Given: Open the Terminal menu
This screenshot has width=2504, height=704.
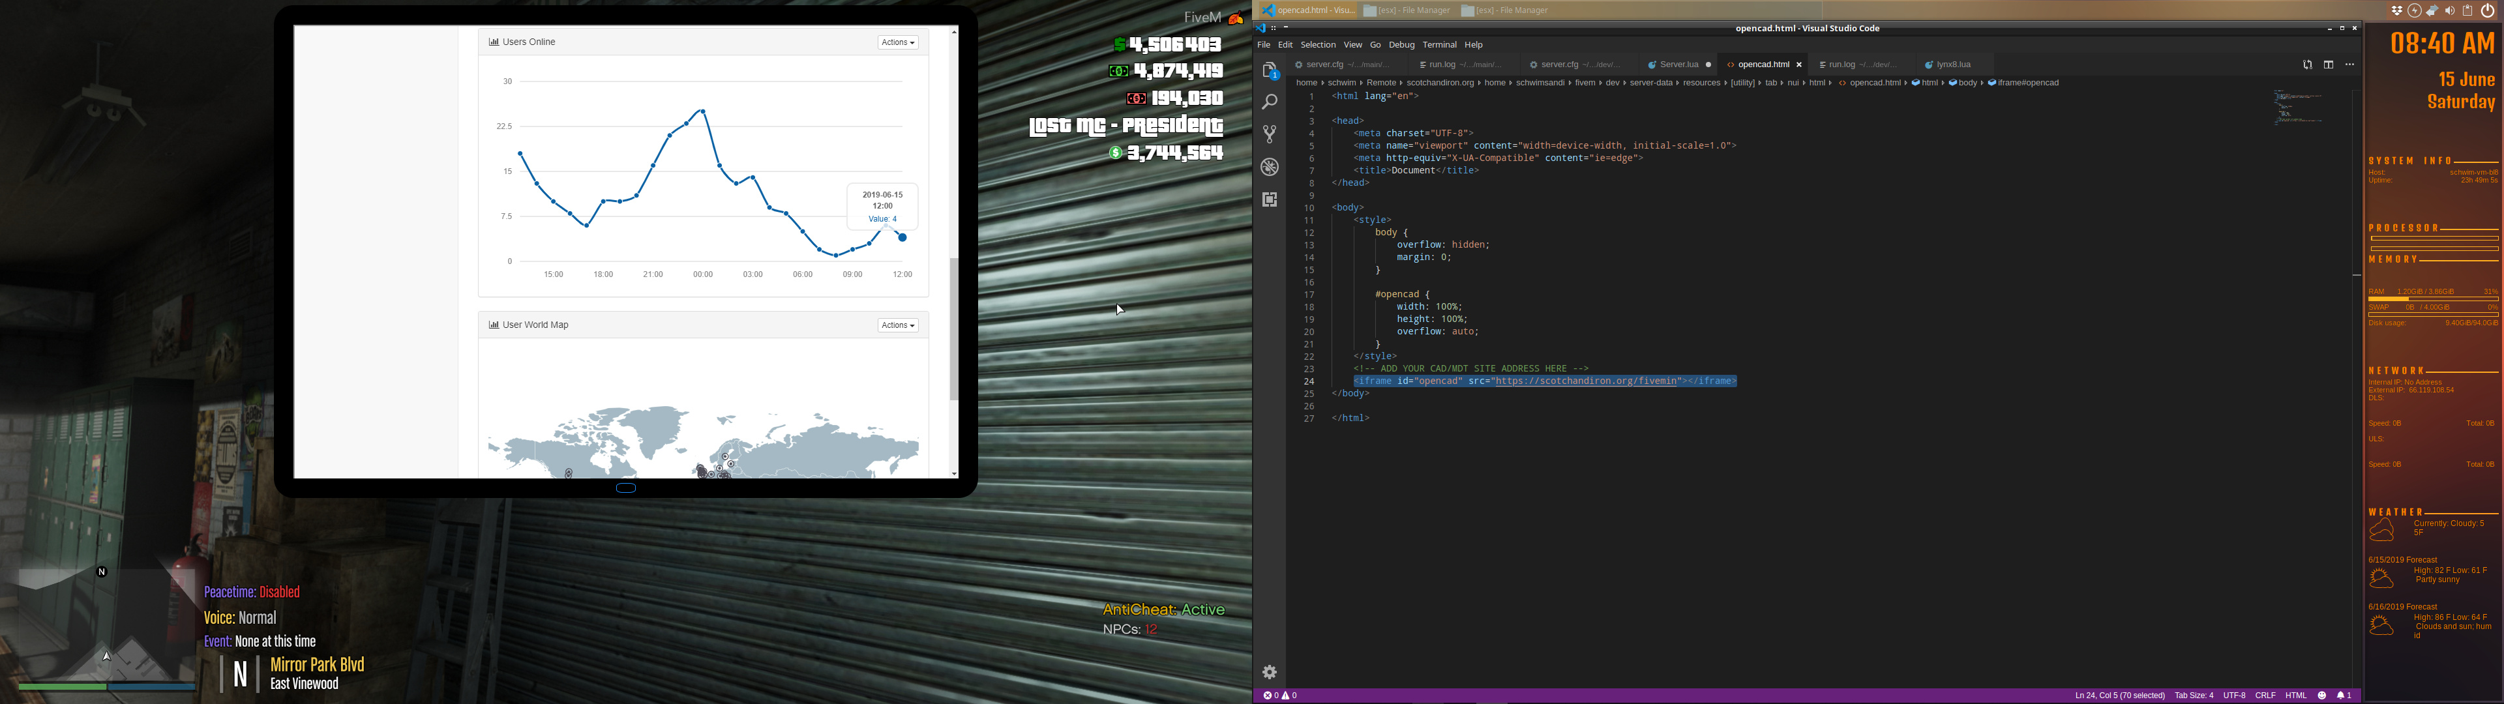Looking at the screenshot, I should [1440, 45].
